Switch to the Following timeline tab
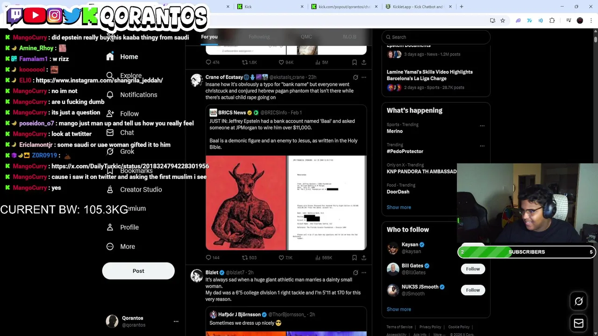This screenshot has height=336, width=598. point(259,37)
